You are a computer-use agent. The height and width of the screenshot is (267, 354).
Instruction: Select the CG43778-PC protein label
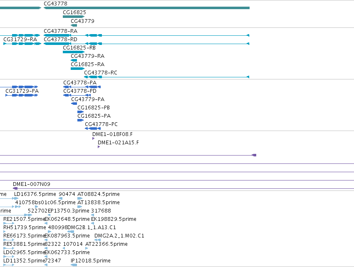coord(101,124)
